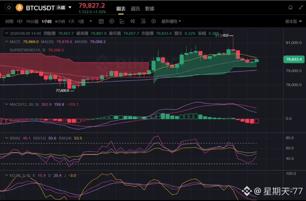Image resolution: width=306 pixels, height=201 pixels.
Task: Click the 79,000.0 price axis label
Action: [x=293, y=71]
